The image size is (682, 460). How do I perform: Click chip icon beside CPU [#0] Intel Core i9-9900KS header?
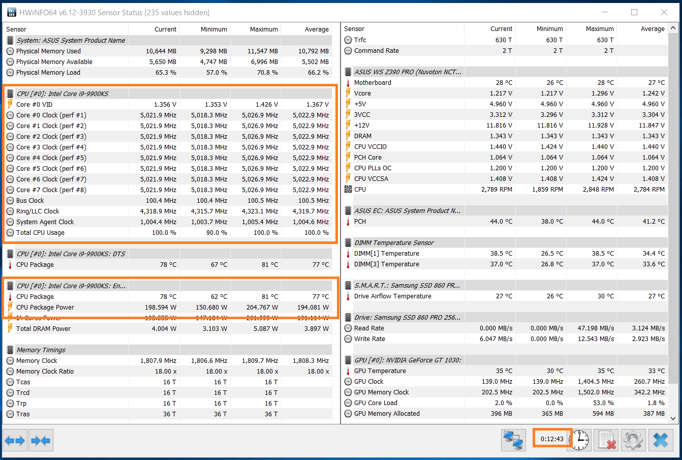10,94
